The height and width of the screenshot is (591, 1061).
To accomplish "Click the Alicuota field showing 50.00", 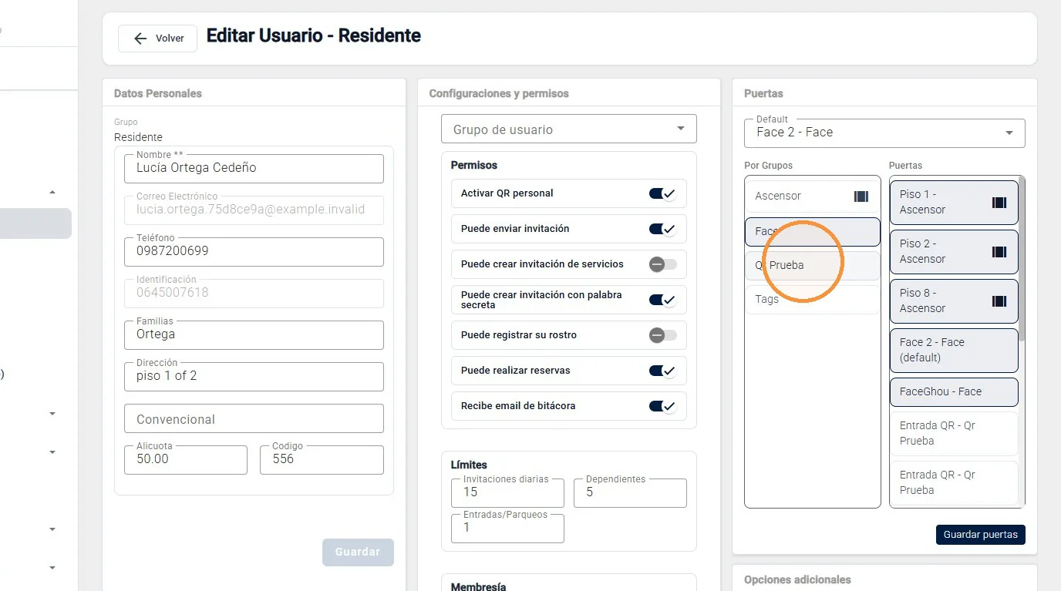I will (186, 459).
